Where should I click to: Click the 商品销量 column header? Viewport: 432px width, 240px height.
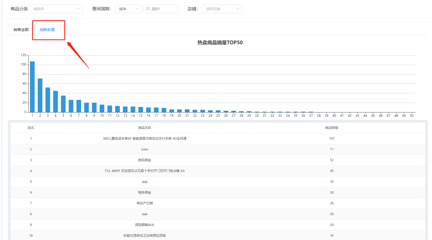(x=331, y=128)
